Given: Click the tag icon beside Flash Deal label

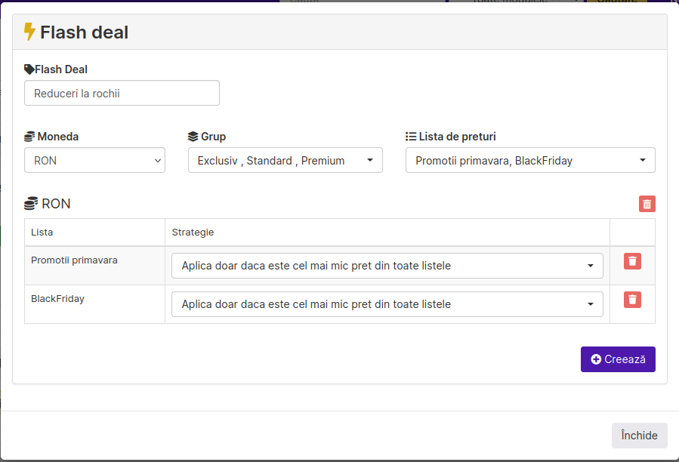Looking at the screenshot, I should [29, 69].
